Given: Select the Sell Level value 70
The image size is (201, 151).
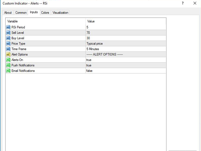Looking at the screenshot, I should (88, 33).
